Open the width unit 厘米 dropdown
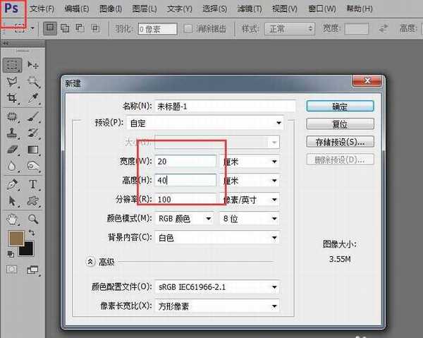Image resolution: width=423 pixels, height=338 pixels. (250, 162)
